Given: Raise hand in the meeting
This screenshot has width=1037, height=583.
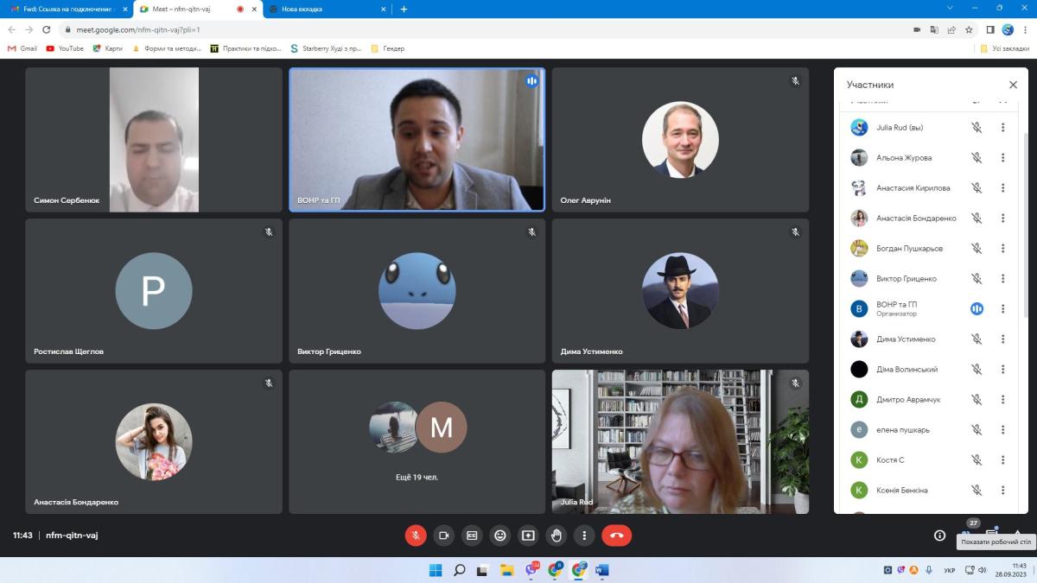Looking at the screenshot, I should coord(557,535).
